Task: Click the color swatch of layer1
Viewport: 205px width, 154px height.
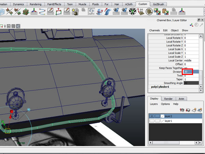Action: pos(162,121)
